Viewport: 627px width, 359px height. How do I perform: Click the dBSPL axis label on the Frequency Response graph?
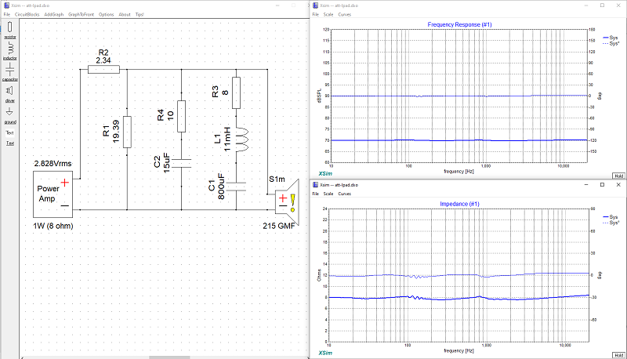click(x=319, y=96)
